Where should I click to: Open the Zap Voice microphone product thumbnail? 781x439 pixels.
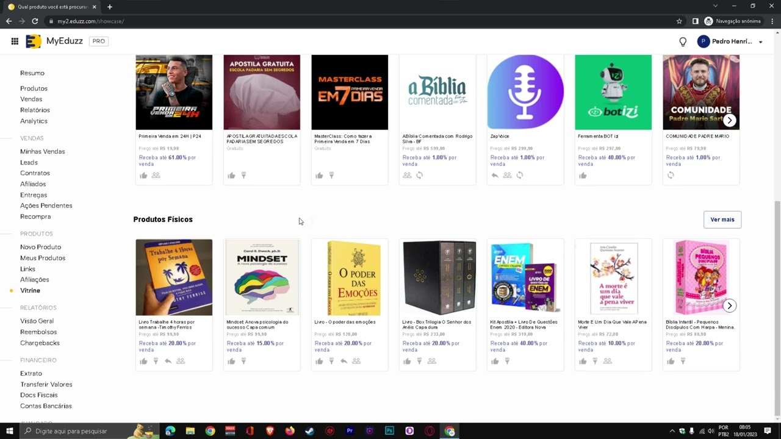pos(525,92)
